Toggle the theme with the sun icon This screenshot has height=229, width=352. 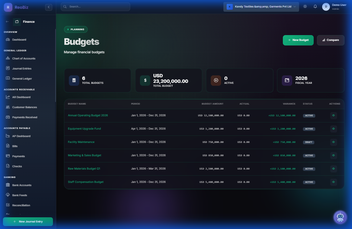(305, 6)
